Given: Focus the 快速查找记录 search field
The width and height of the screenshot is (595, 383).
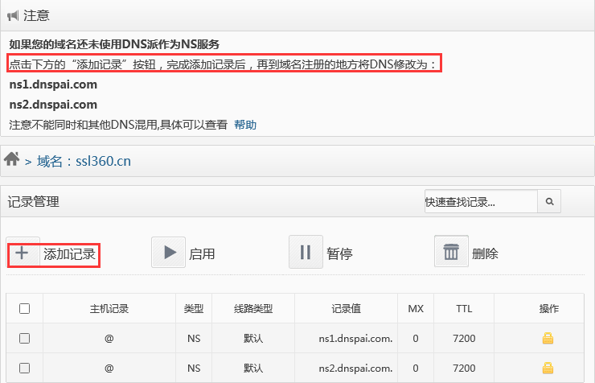Looking at the screenshot, I should point(480,201).
